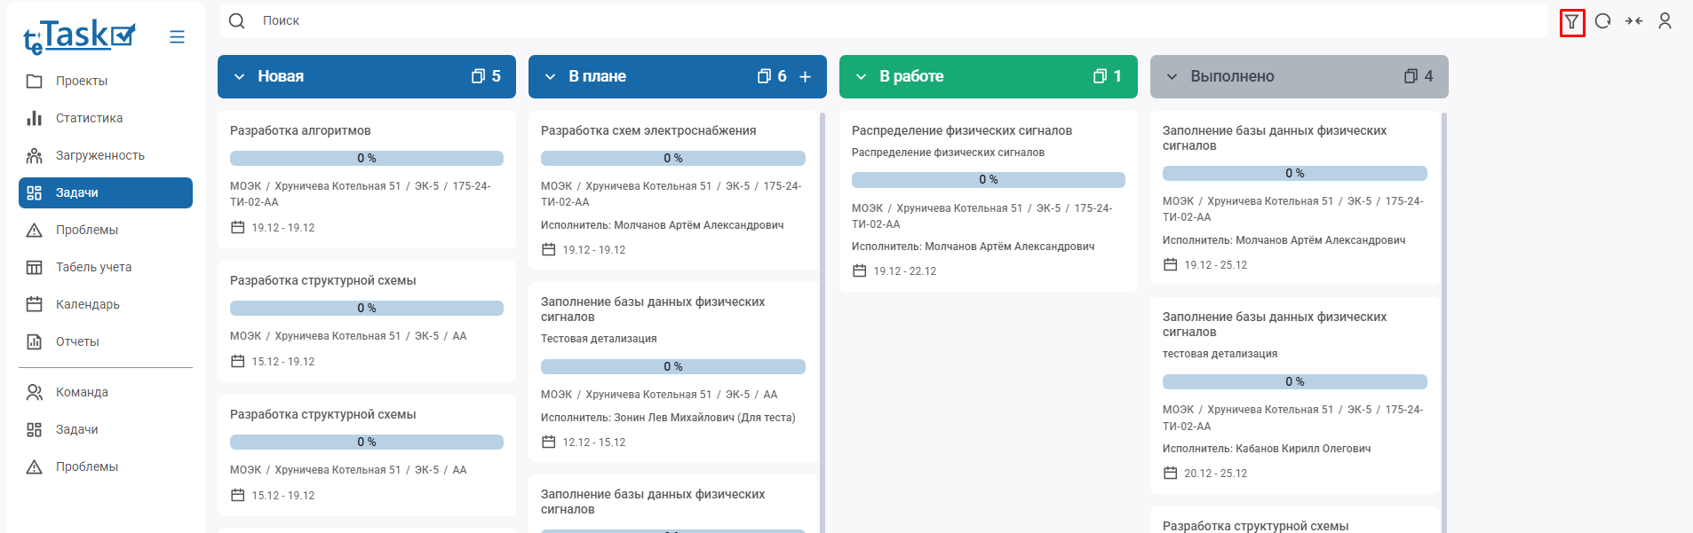Image resolution: width=1693 pixels, height=533 pixels.
Task: Click the copy icon in Новая header
Action: 478,76
